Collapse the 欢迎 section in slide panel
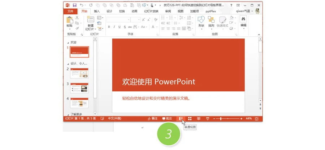The height and width of the screenshot is (150, 325). click(68, 43)
